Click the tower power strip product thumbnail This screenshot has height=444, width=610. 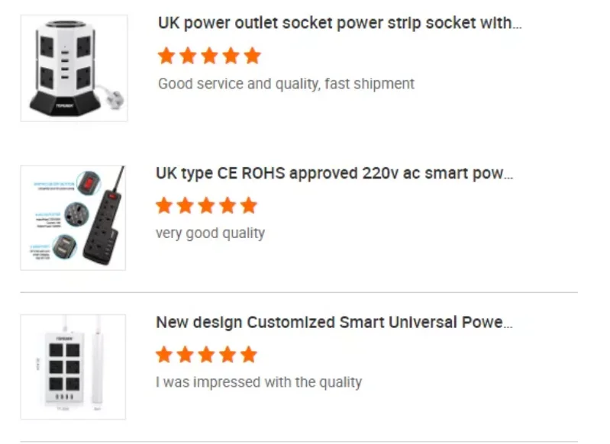(73, 68)
